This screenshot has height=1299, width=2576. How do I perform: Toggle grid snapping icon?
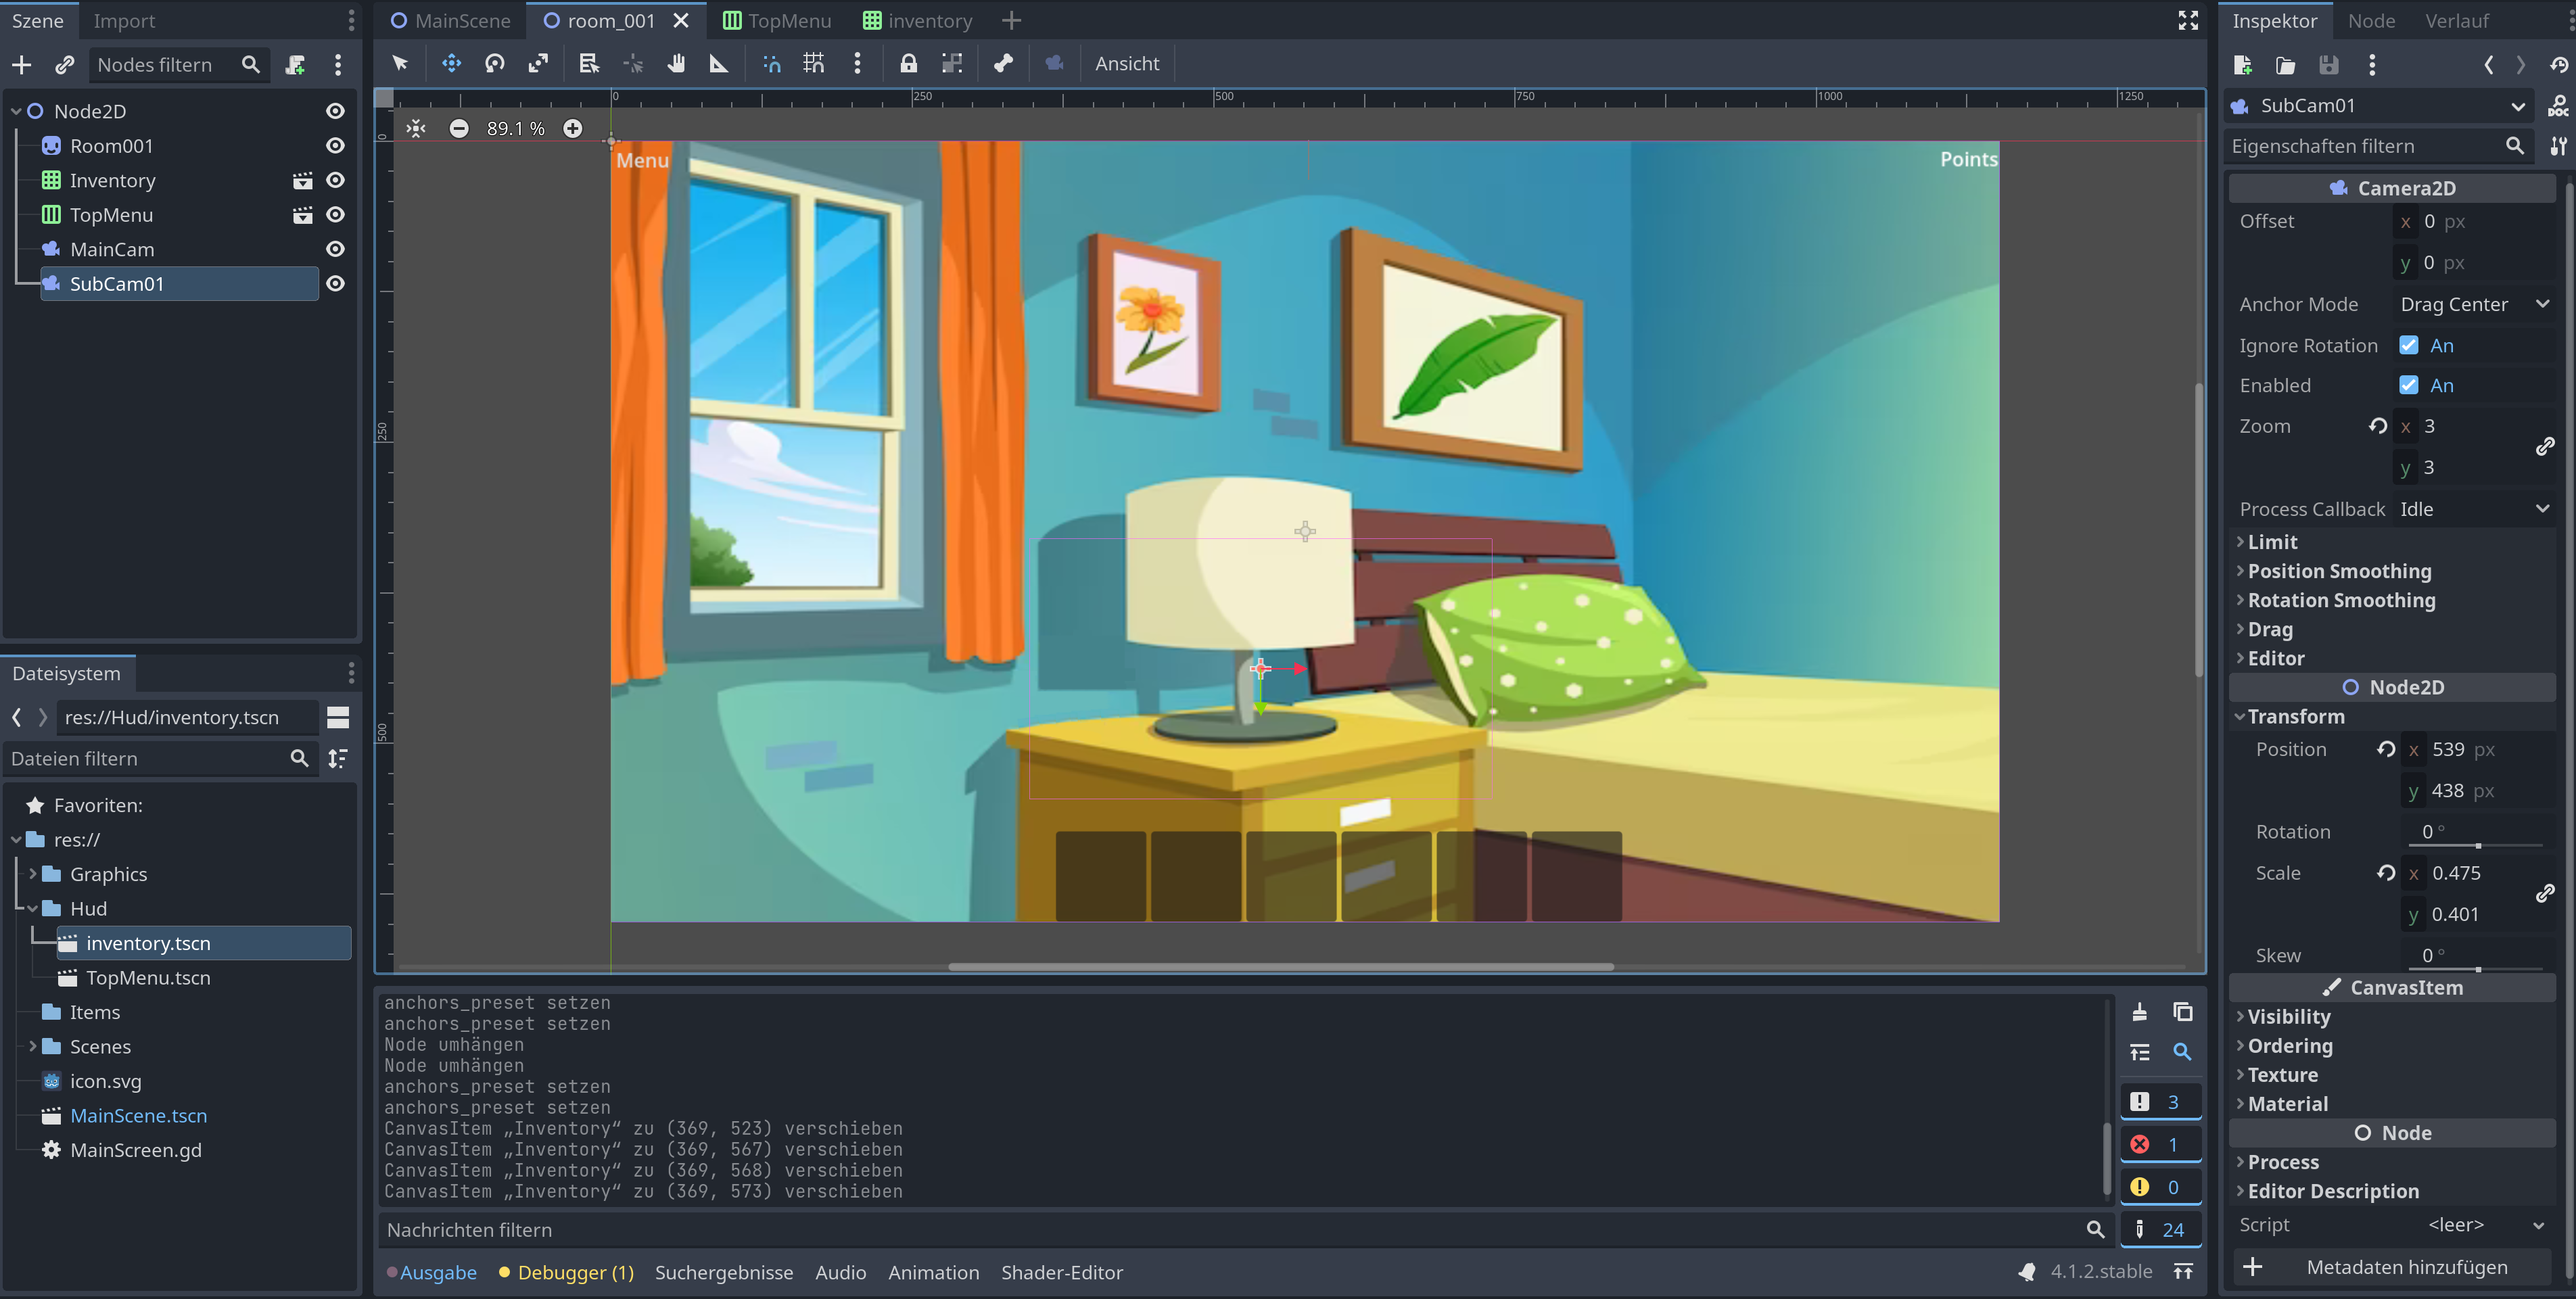click(x=814, y=63)
